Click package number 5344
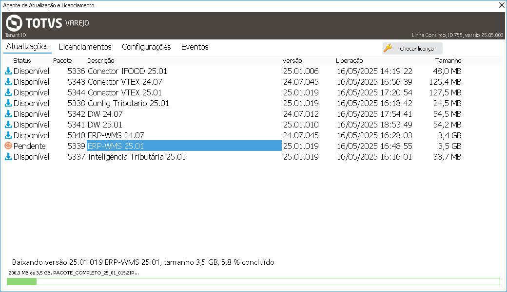The width and height of the screenshot is (507, 292). (77, 92)
